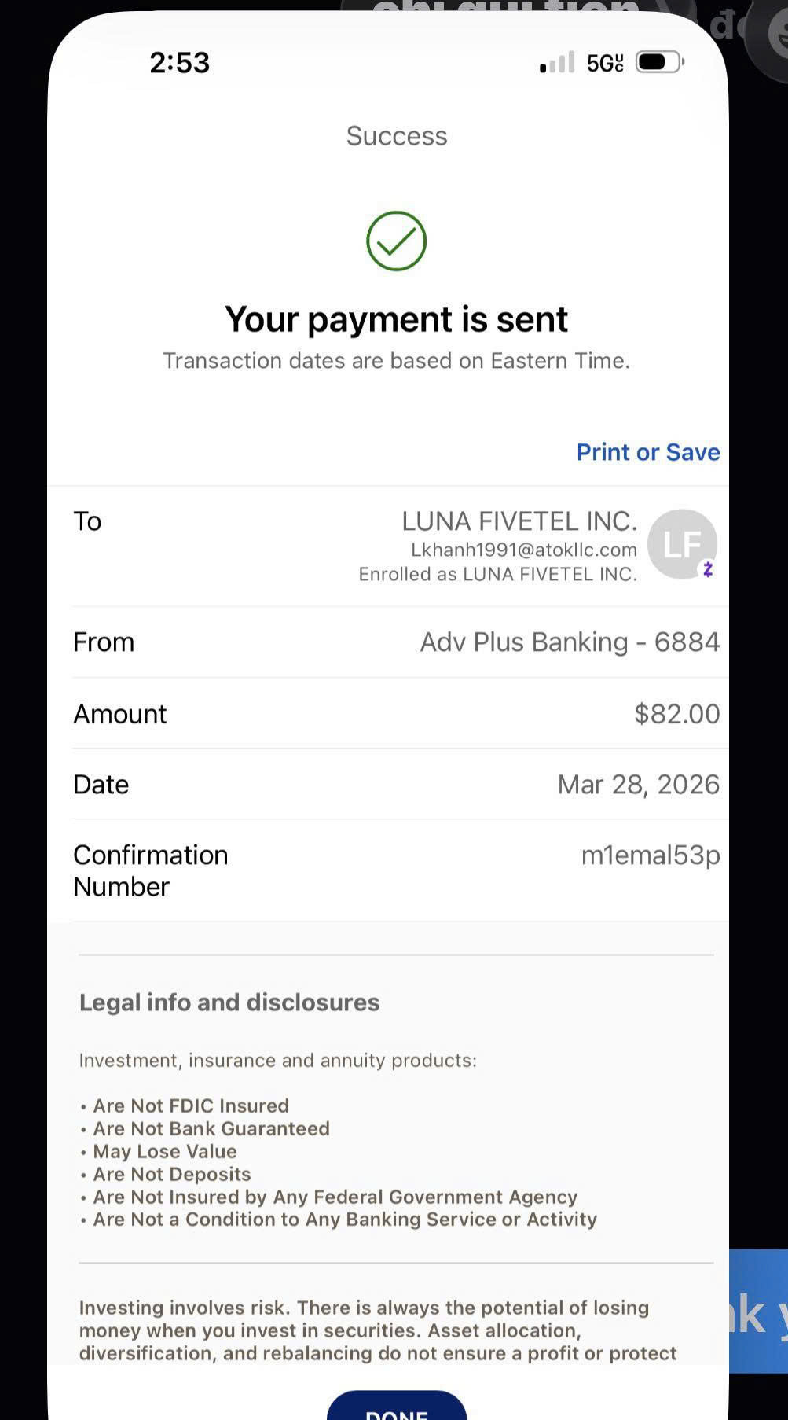Tap the purple Zelle badge icon

tap(708, 569)
